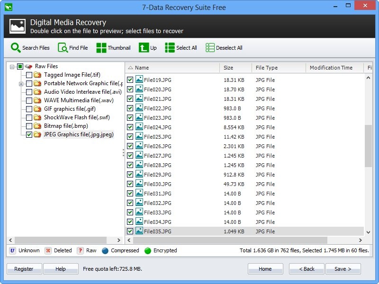Click the Deselect All icon

[x=210, y=48]
